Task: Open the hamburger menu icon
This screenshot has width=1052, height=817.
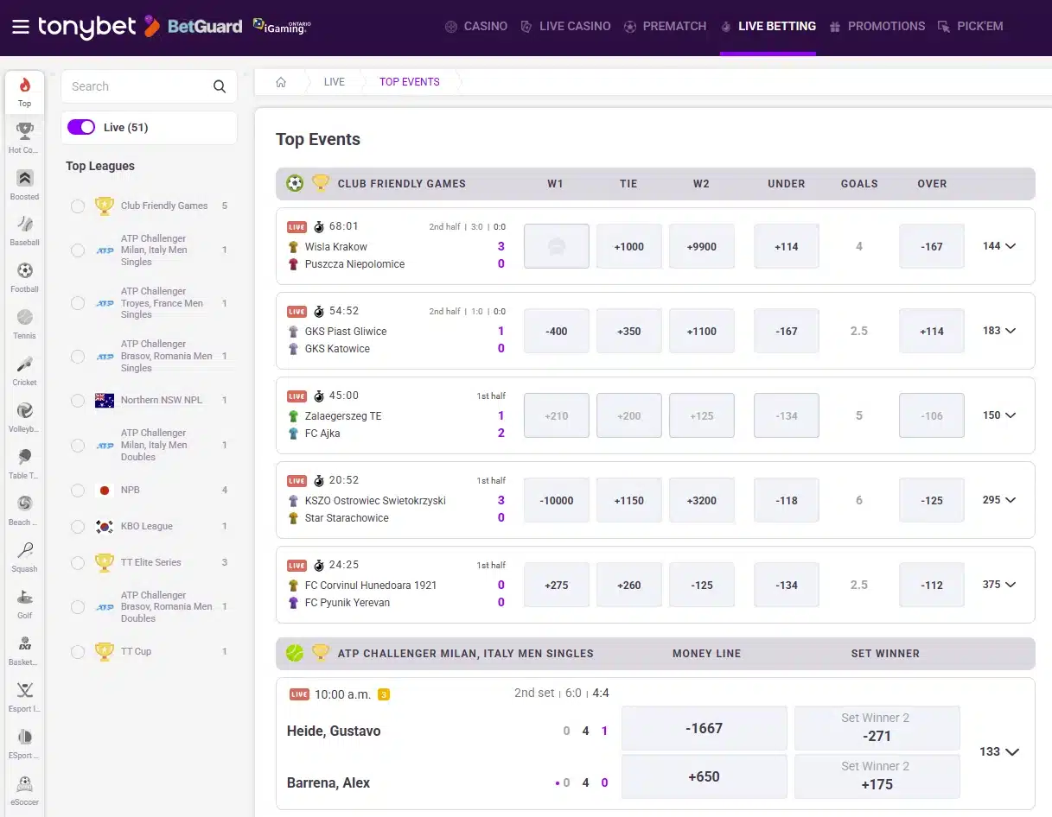Action: 21,26
